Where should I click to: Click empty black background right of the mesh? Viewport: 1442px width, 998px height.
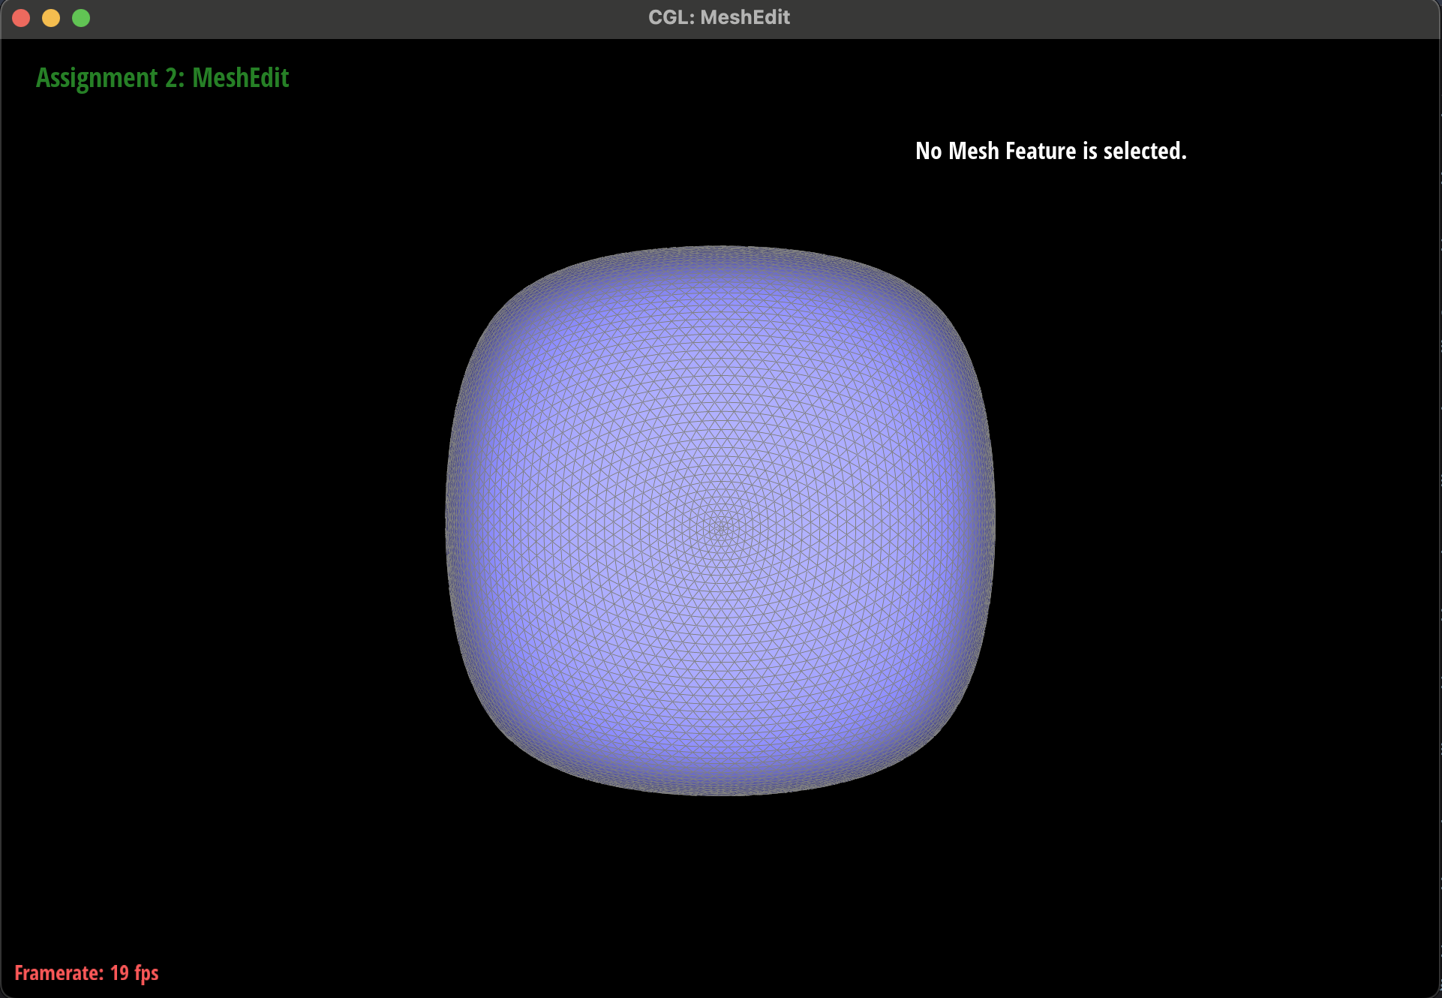1215,525
